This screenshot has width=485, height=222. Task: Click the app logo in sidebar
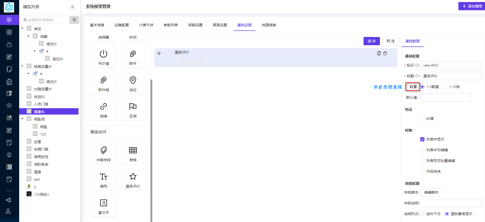coord(9,7)
